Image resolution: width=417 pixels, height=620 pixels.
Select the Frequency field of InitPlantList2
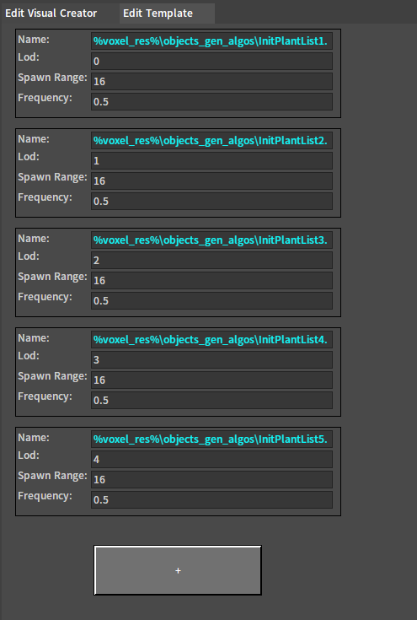[211, 202]
